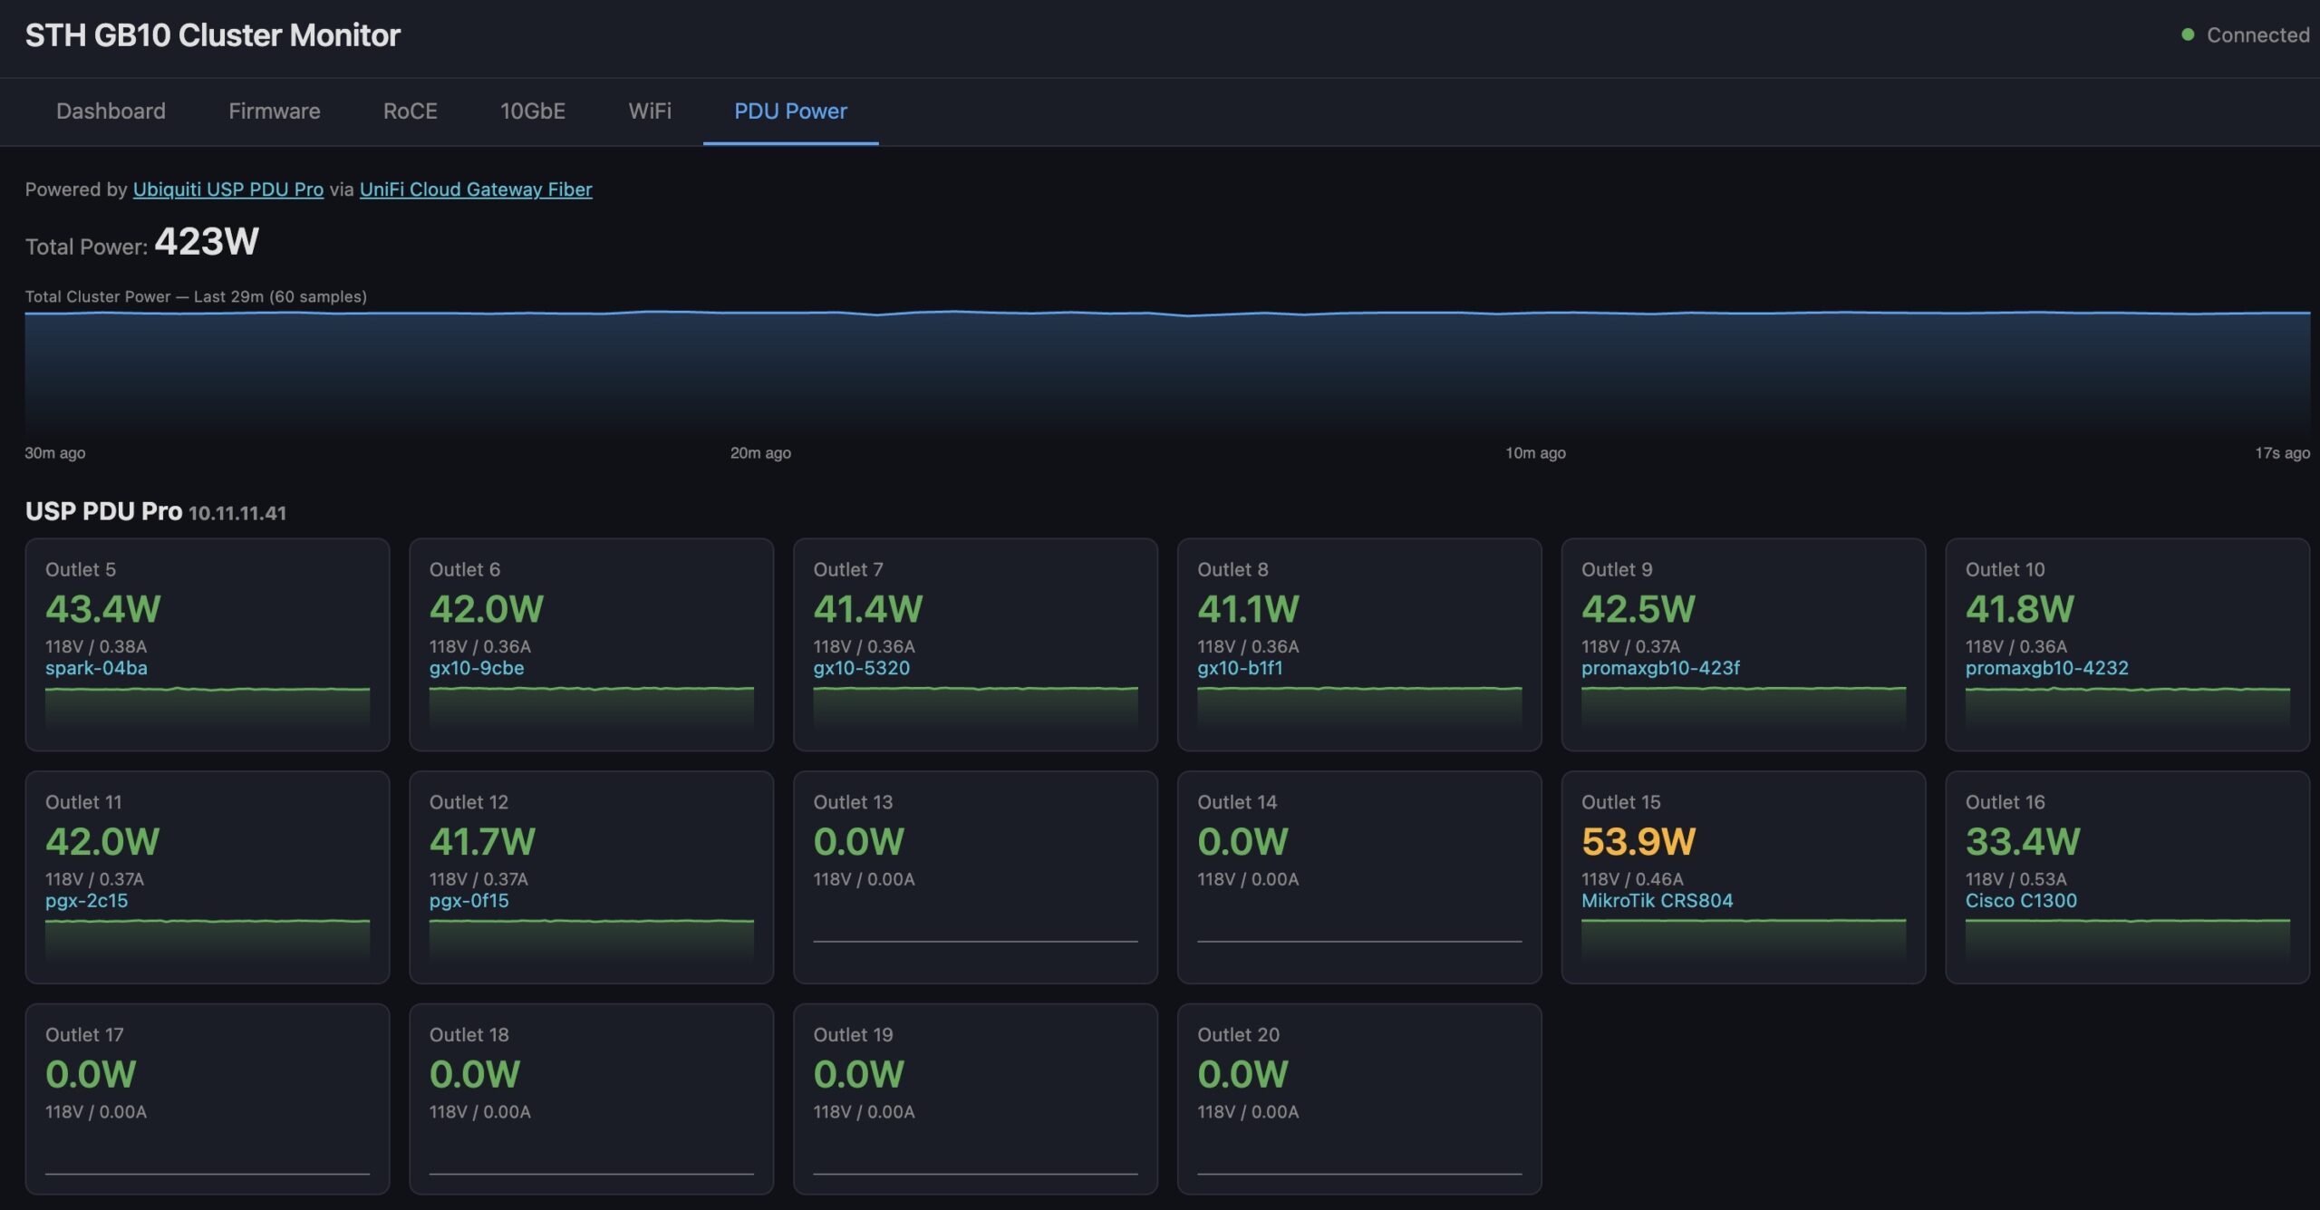Click the gx10-9cbe device label
Viewport: 2320px width, 1210px height.
pyautogui.click(x=477, y=669)
